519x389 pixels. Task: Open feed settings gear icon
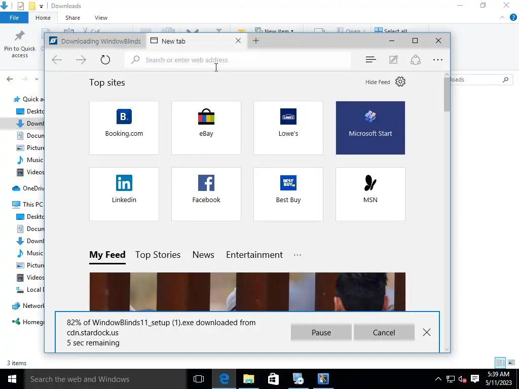[x=400, y=82]
